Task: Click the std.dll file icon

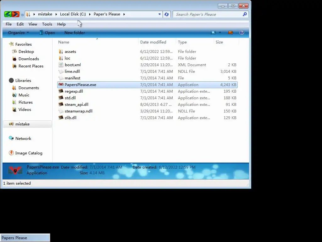Action: pyautogui.click(x=61, y=98)
